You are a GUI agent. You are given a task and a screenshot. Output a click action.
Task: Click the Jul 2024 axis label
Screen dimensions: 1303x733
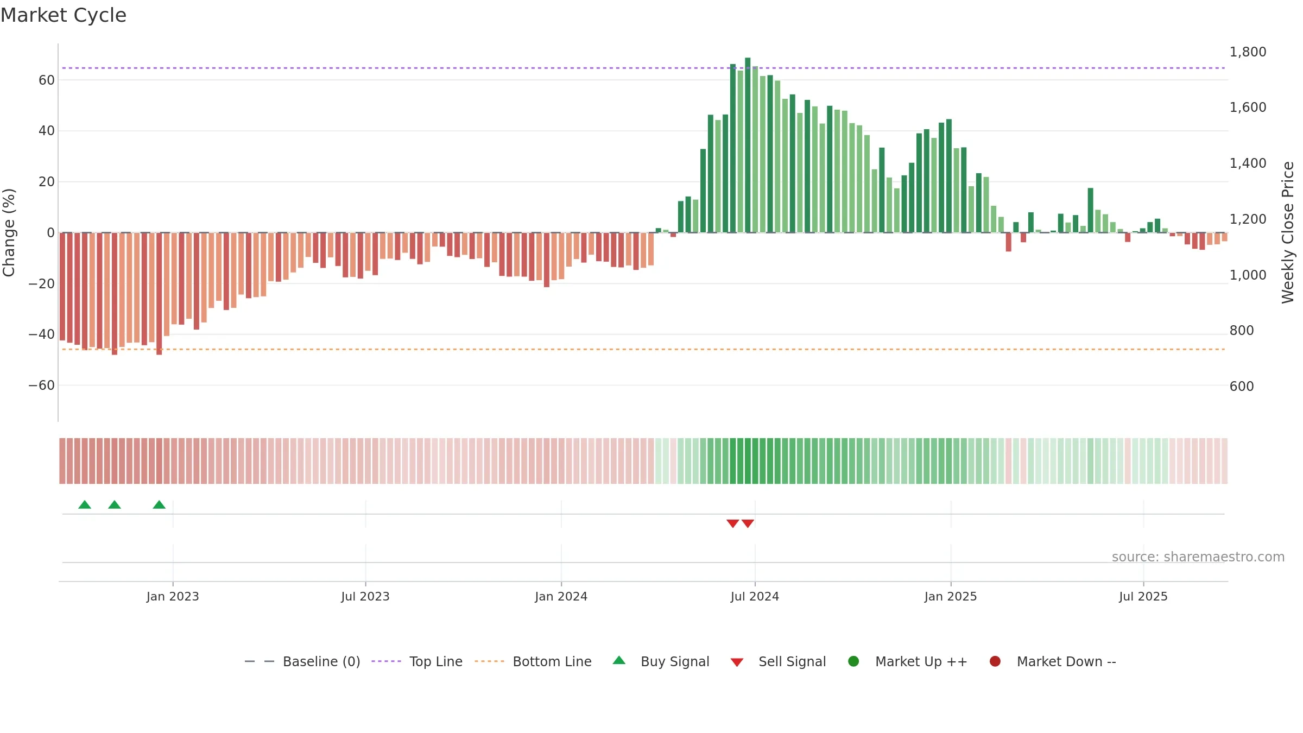[755, 597]
